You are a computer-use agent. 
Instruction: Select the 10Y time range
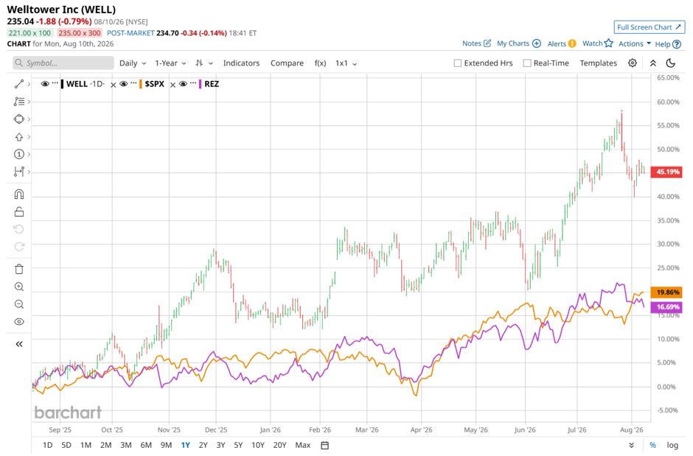[x=258, y=446]
